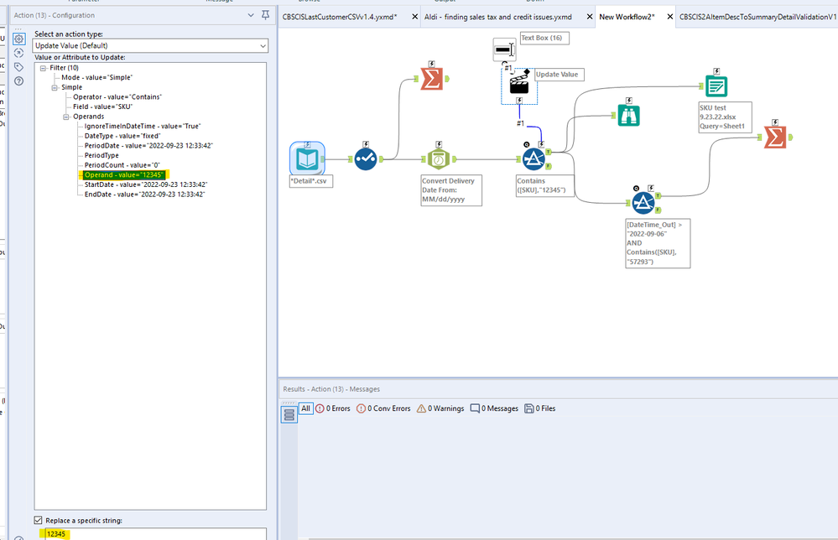Screen dimensions: 838x540
Task: Close the CBSCISLastCustomerCSVv1.4.yxmd tab
Action: (414, 17)
